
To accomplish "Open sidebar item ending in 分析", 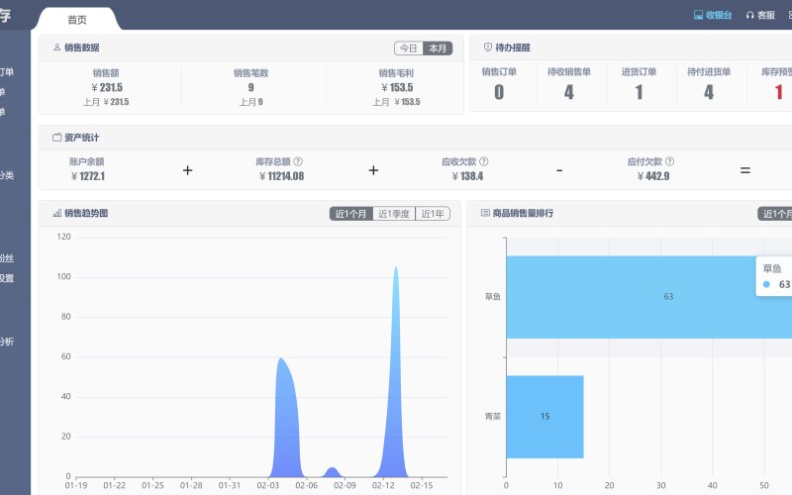I will [x=7, y=342].
